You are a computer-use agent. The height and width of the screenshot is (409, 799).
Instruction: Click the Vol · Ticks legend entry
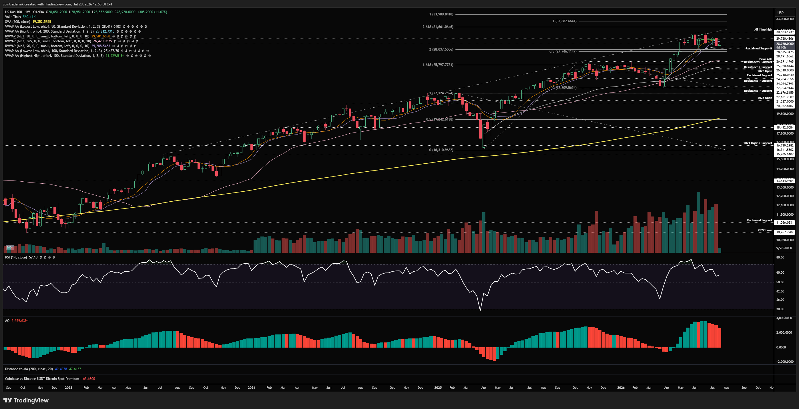click(13, 17)
